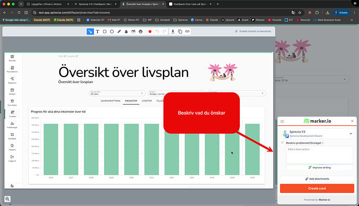The height and width of the screenshot is (206, 359).
Task: Open the Zendesk bookmark folder
Action: coord(162,20)
